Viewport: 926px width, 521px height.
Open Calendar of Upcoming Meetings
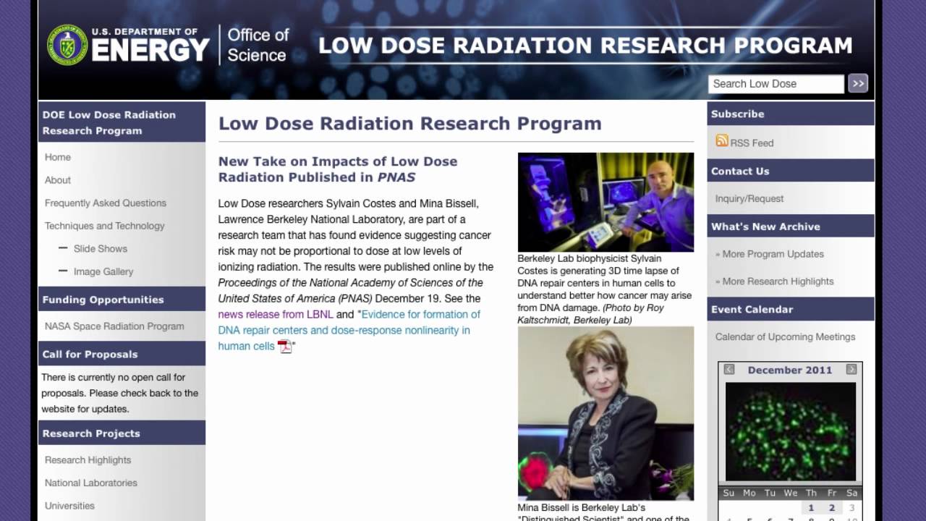click(x=785, y=337)
